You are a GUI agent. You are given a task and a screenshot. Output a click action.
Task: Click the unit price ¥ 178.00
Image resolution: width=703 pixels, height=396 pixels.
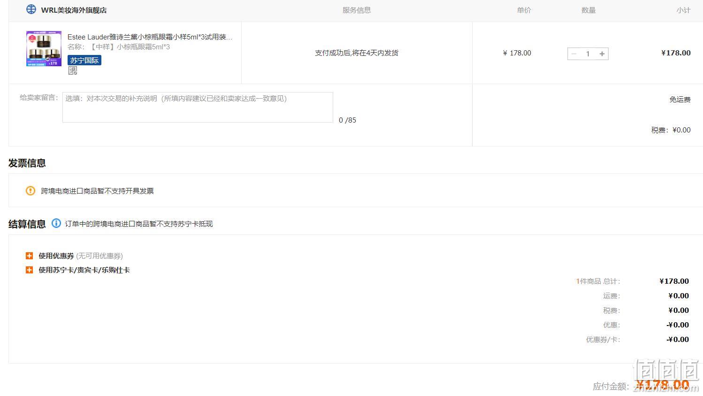coord(517,53)
